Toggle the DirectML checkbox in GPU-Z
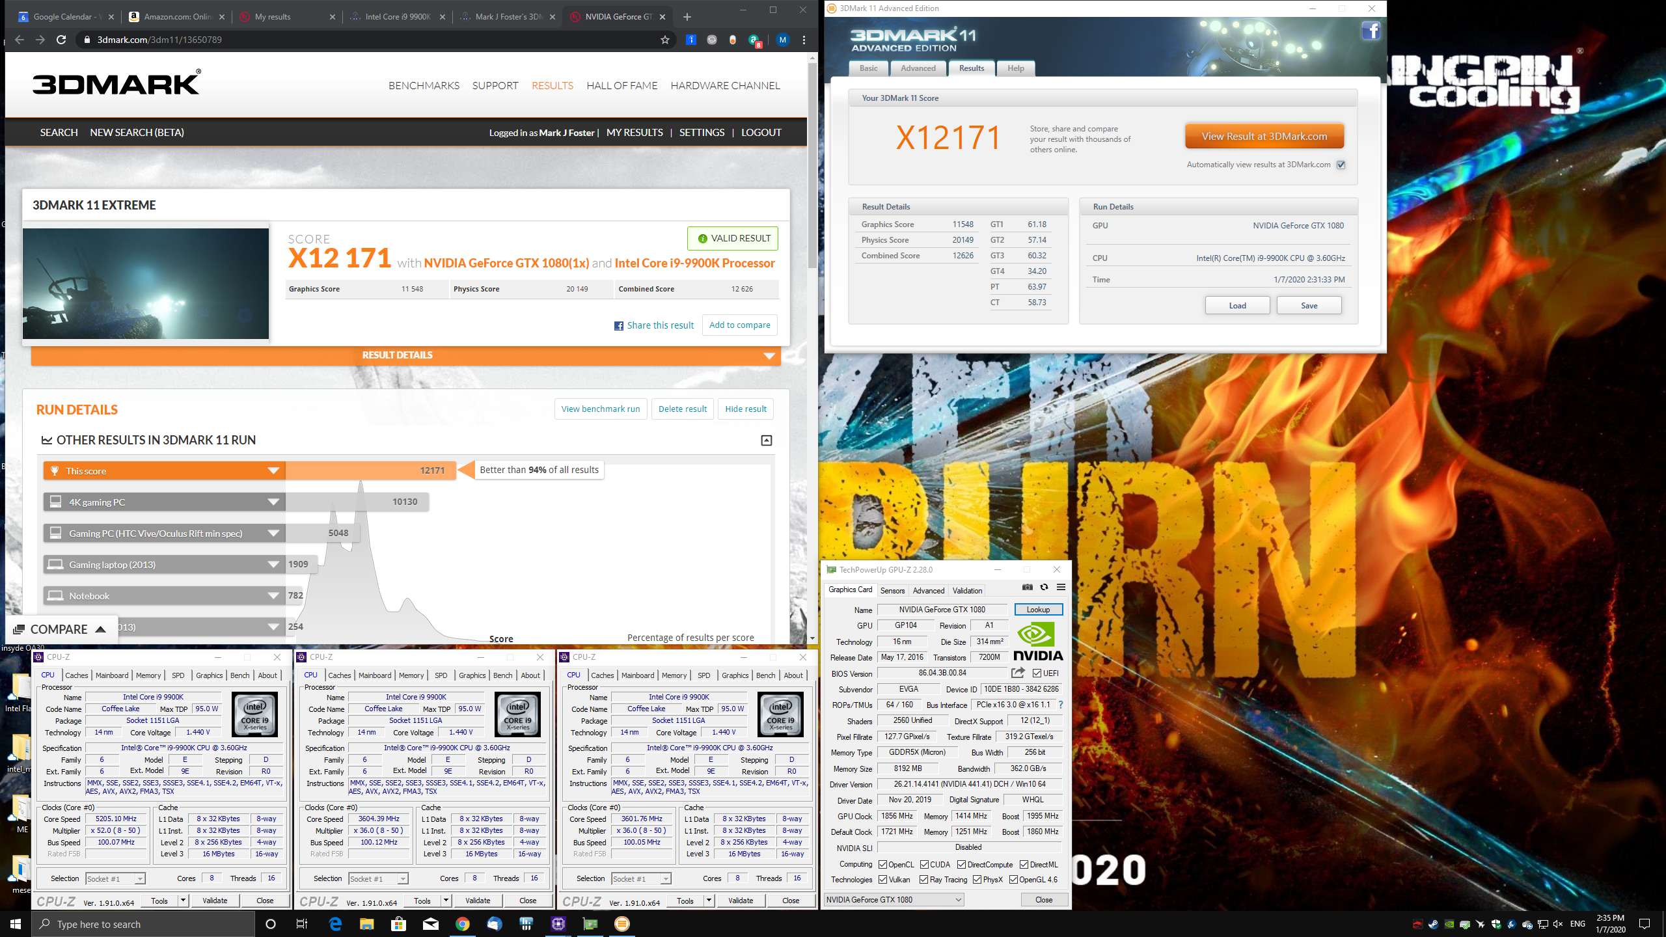The width and height of the screenshot is (1666, 937). pos(1024,864)
